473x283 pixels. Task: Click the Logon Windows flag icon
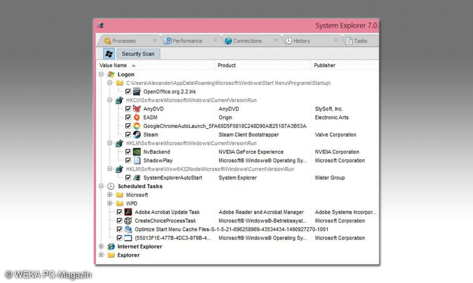pos(111,74)
